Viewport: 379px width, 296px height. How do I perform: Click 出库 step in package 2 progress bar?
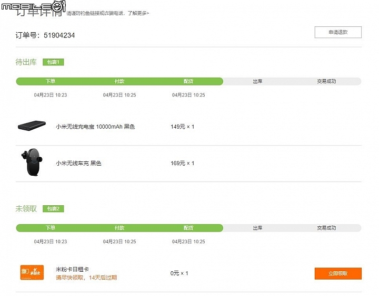(x=257, y=228)
